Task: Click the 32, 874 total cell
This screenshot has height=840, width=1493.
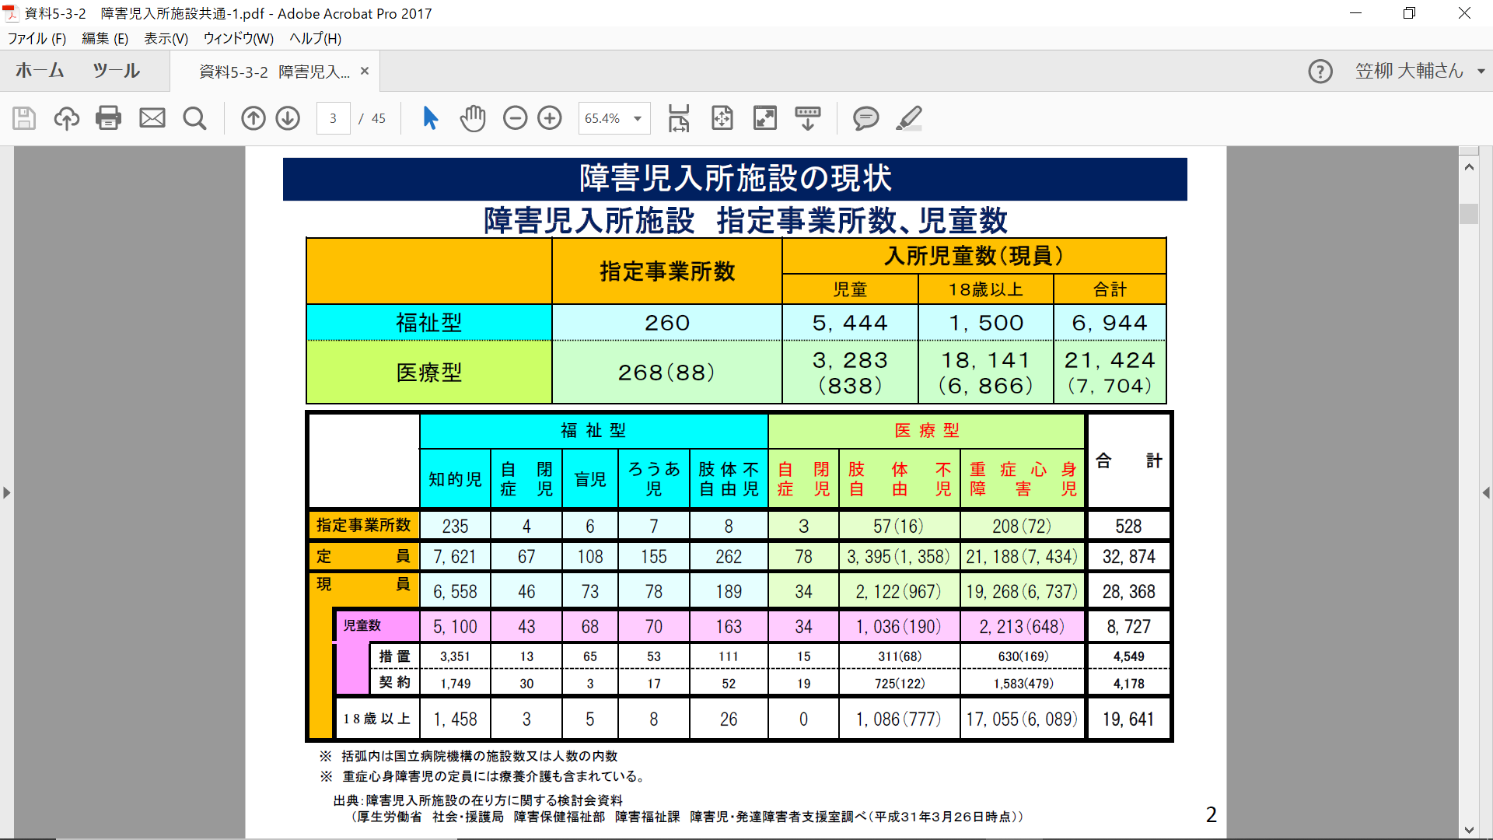Action: point(1128,557)
